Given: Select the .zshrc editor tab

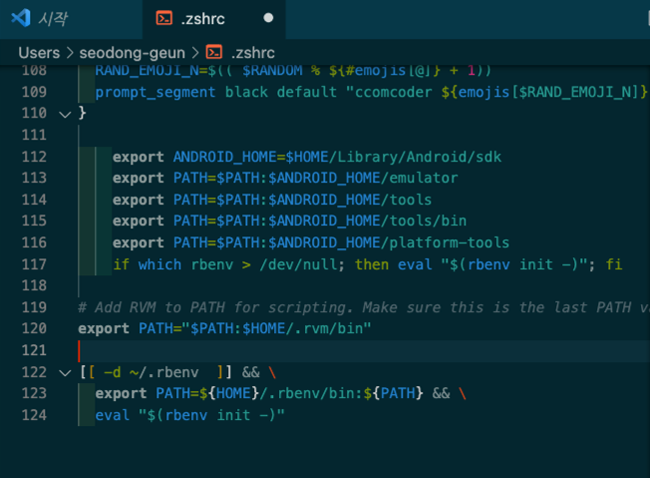Looking at the screenshot, I should click(x=214, y=19).
